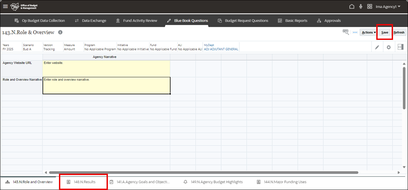Open the grid navigation flow icon
The image size is (408, 190).
pos(370,7)
